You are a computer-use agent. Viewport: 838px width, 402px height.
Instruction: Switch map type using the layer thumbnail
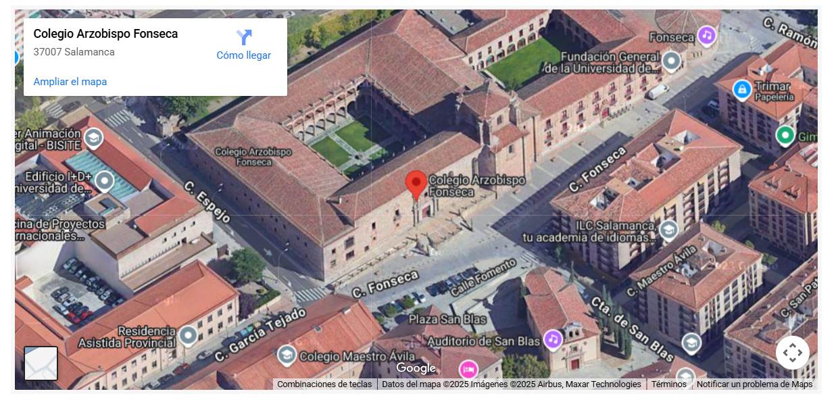pyautogui.click(x=41, y=363)
